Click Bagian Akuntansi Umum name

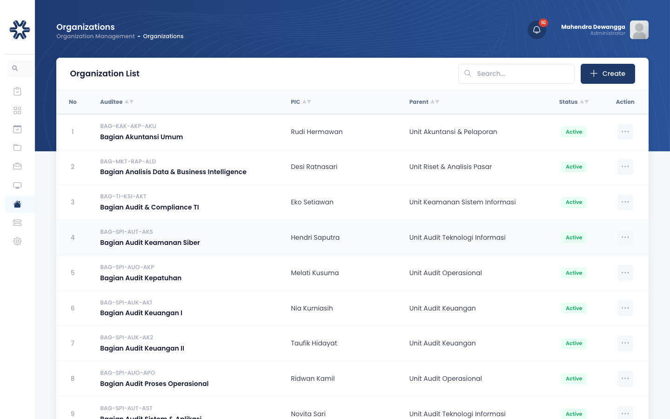141,137
